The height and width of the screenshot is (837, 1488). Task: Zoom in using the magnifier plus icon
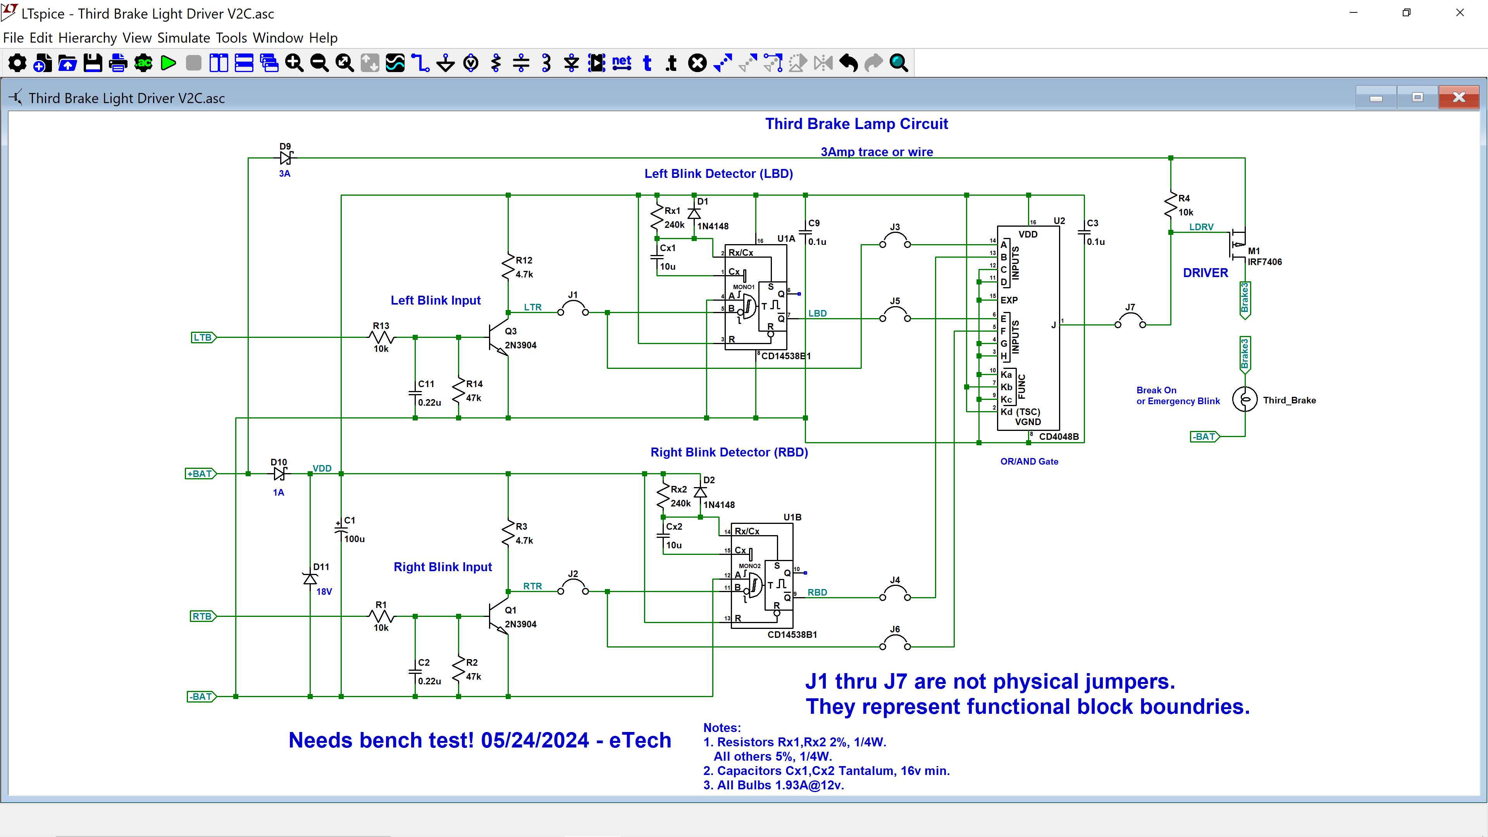tap(294, 63)
